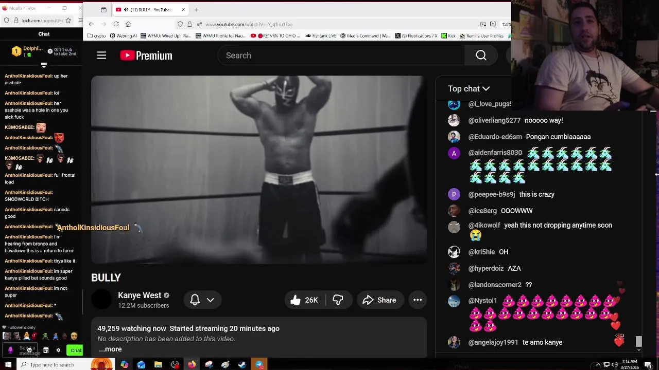Click the live chat scroll down arrow
659x370 pixels.
639,350
